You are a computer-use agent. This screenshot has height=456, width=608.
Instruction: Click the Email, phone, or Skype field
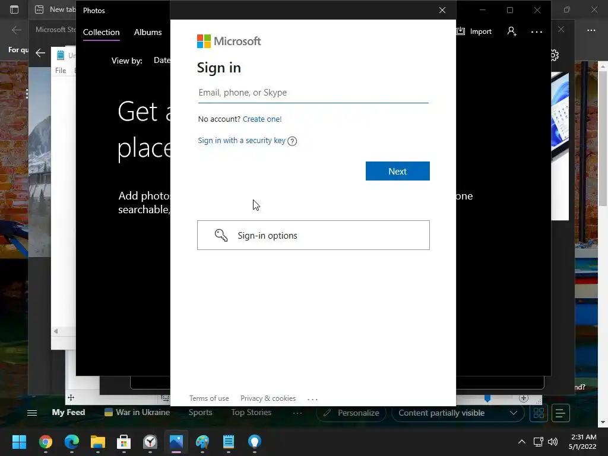[313, 93]
